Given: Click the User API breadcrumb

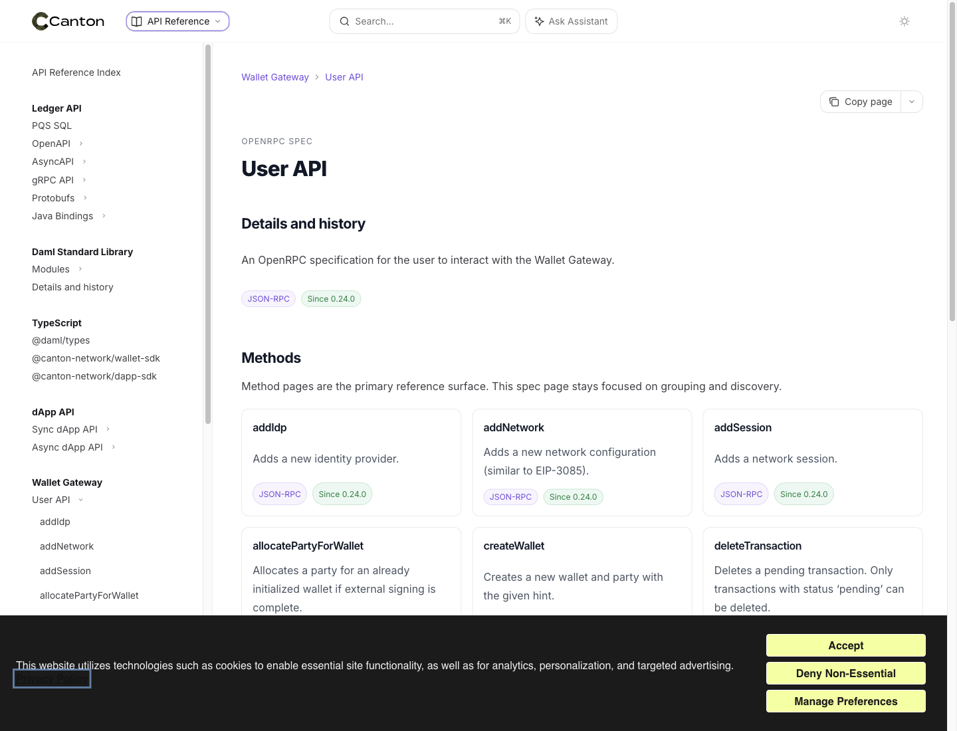Looking at the screenshot, I should [x=344, y=77].
